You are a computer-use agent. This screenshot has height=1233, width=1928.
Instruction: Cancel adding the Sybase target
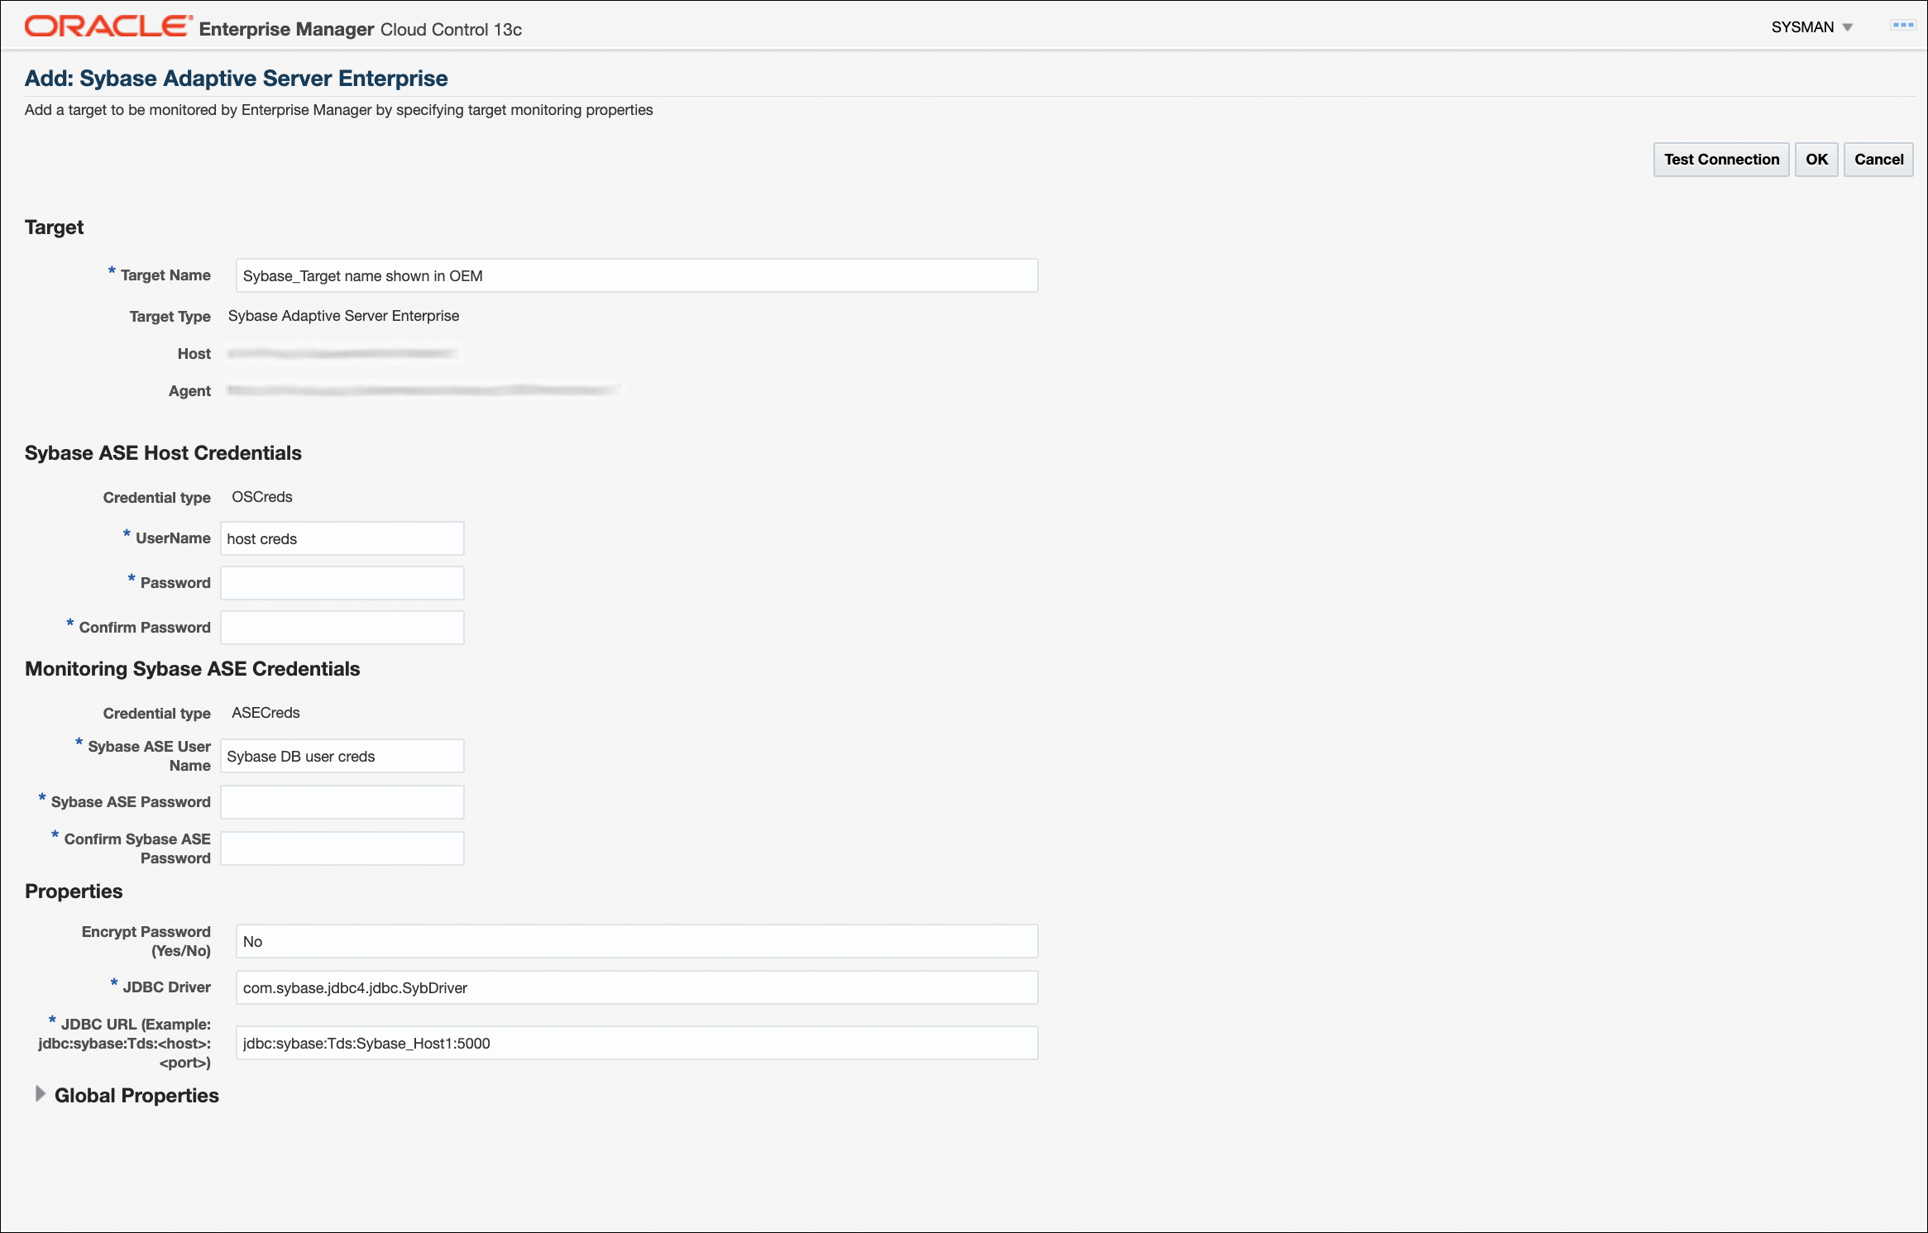click(x=1878, y=160)
